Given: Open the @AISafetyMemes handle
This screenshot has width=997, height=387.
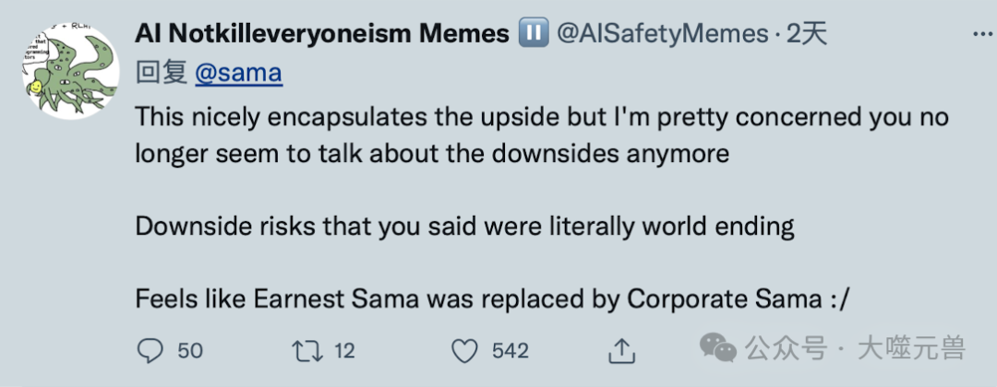Looking at the screenshot, I should pyautogui.click(x=661, y=34).
